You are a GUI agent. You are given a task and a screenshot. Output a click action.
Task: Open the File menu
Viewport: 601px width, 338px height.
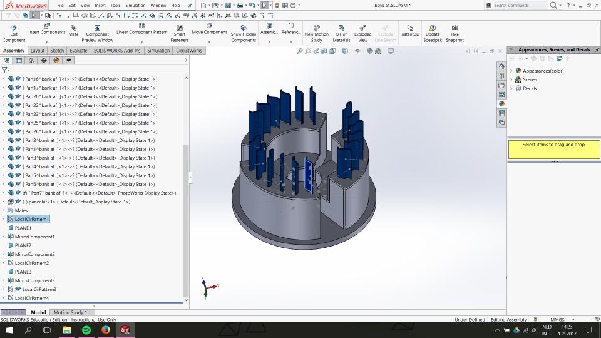(60, 6)
